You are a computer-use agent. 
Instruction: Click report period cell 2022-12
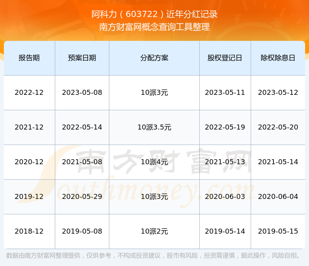point(29,93)
